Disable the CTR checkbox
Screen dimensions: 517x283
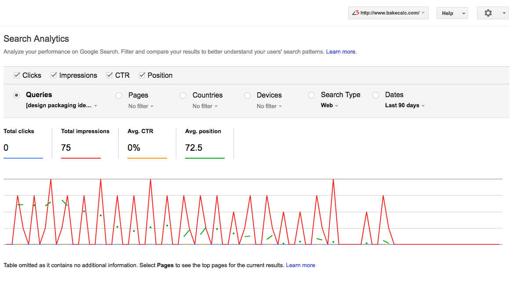[x=109, y=75]
